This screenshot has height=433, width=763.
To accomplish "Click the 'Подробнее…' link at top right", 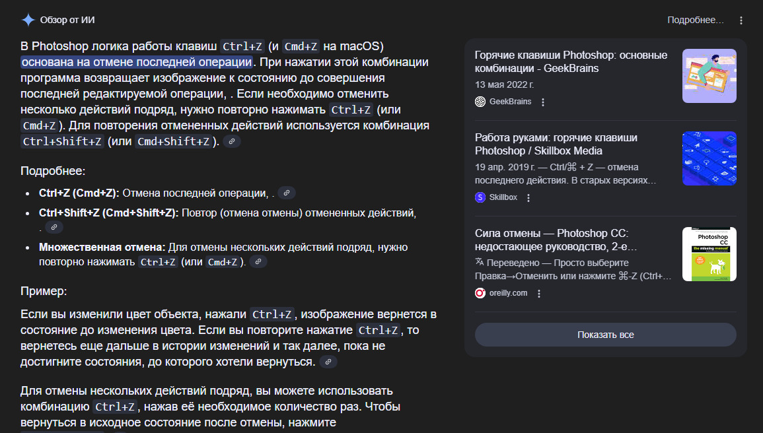I will (x=696, y=20).
